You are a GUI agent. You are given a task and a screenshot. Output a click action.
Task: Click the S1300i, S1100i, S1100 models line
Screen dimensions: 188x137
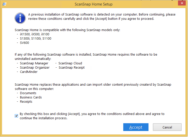35,39
